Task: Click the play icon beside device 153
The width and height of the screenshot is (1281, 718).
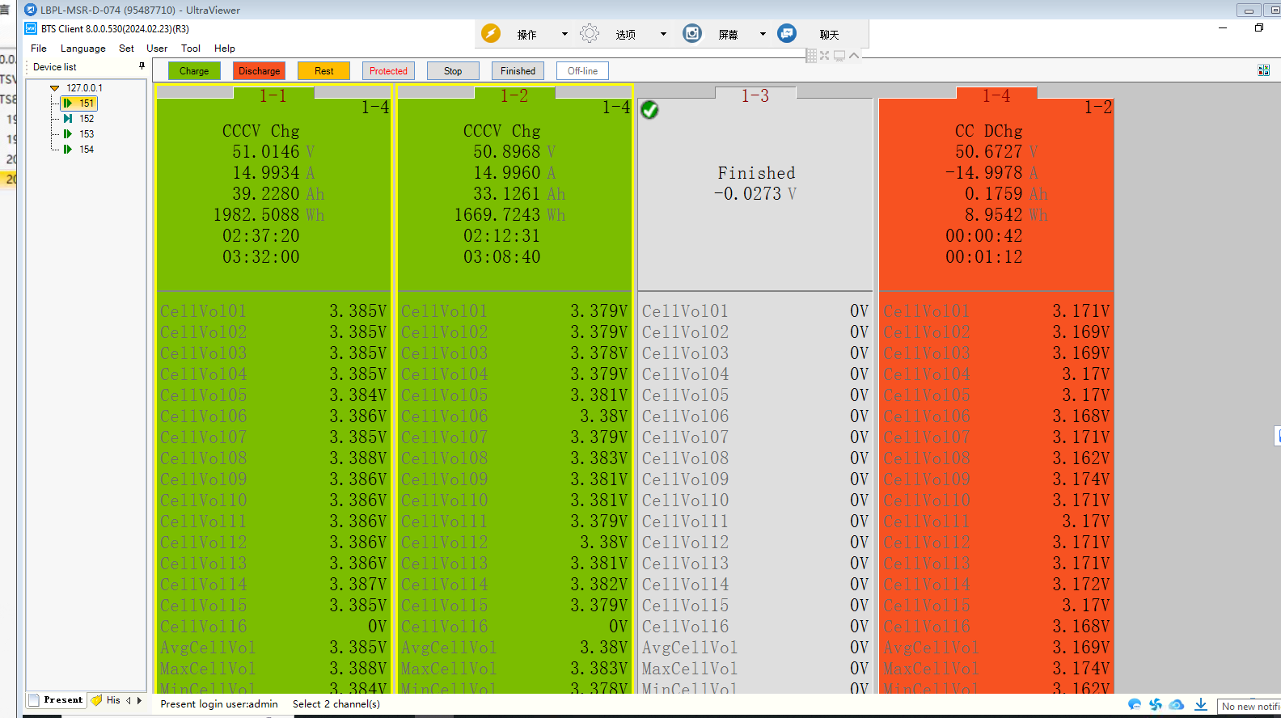Action: click(x=68, y=133)
